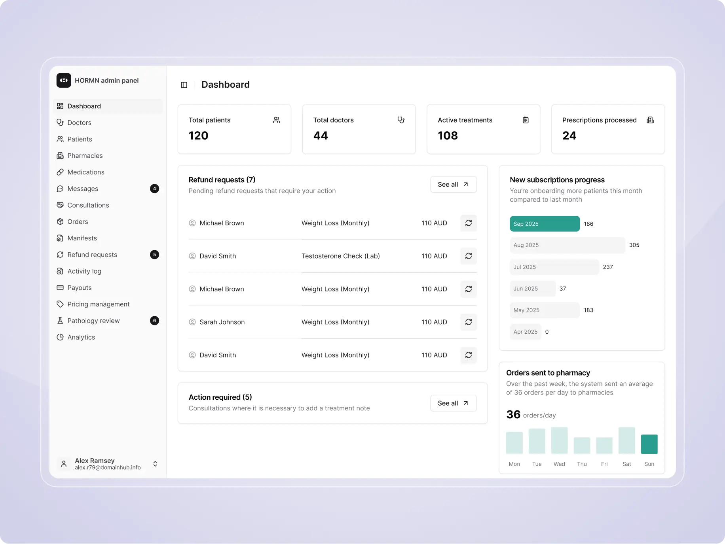Image resolution: width=725 pixels, height=544 pixels.
Task: Click the Active treatments clipboard icon
Action: [x=526, y=120]
